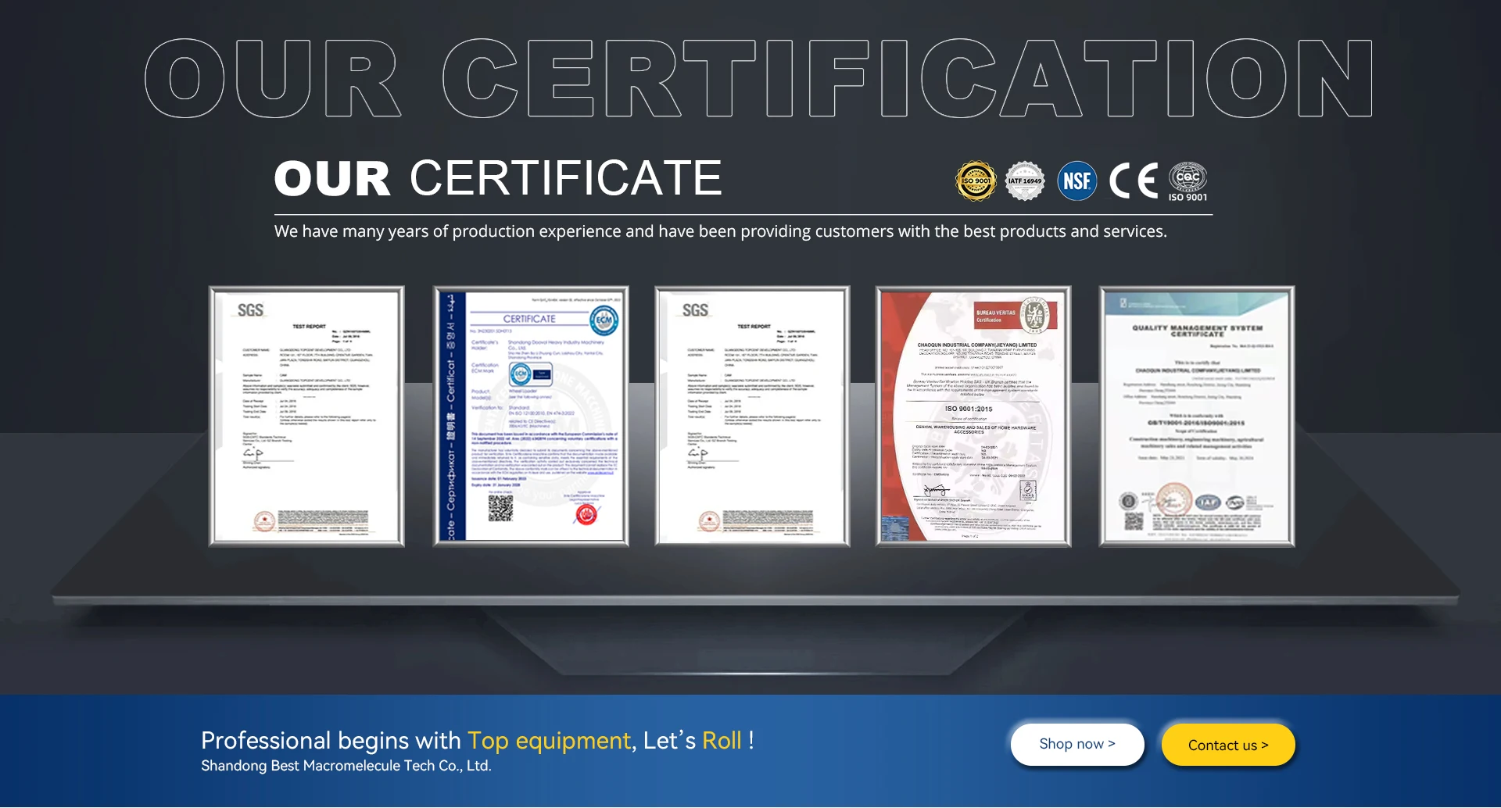Screen dimensions: 1501x808
Task: Click the "We have many years of production experience" sentence
Action: (x=720, y=231)
